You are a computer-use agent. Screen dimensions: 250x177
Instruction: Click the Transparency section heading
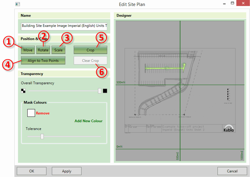32,74
